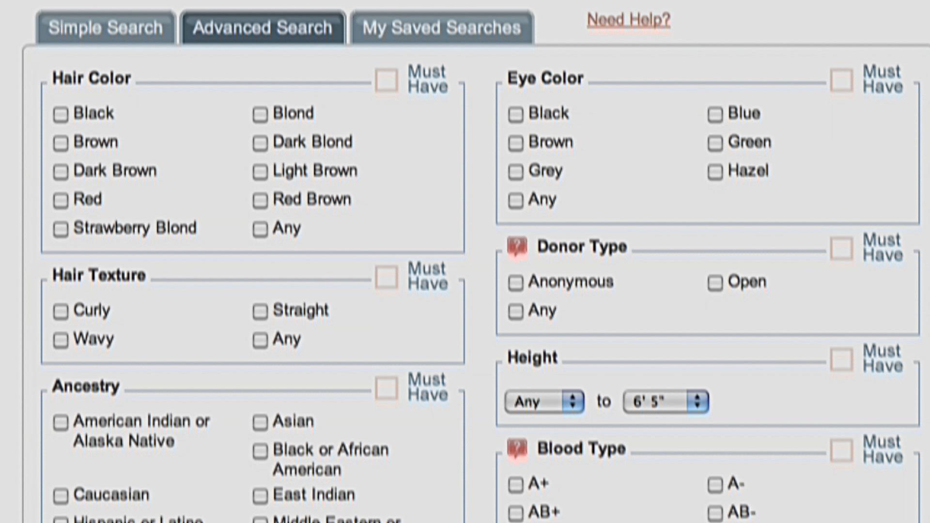This screenshot has width=930, height=523.
Task: Click the Simple Search tab
Action: [x=106, y=27]
